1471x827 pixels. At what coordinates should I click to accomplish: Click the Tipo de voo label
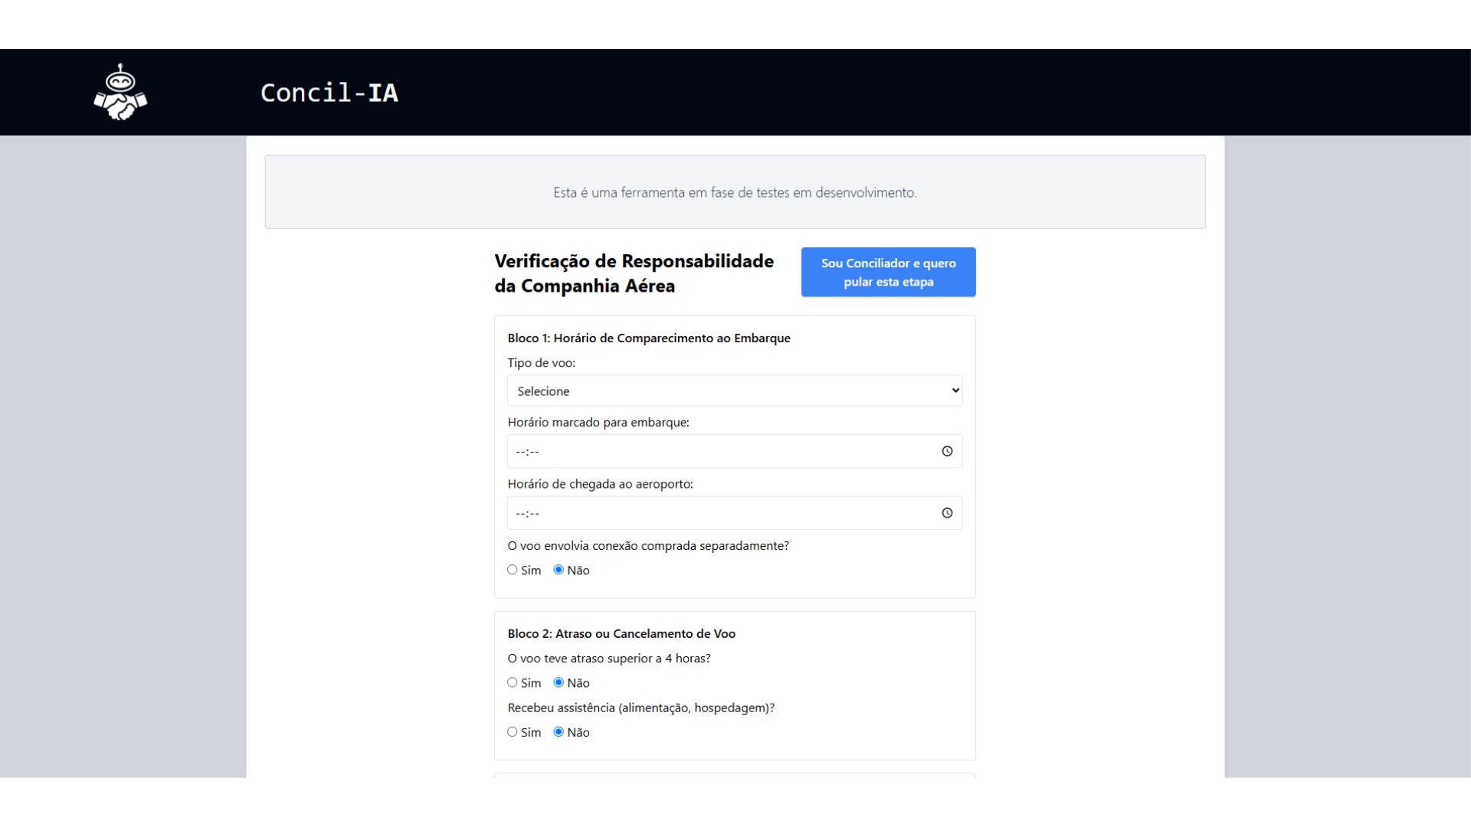(541, 363)
